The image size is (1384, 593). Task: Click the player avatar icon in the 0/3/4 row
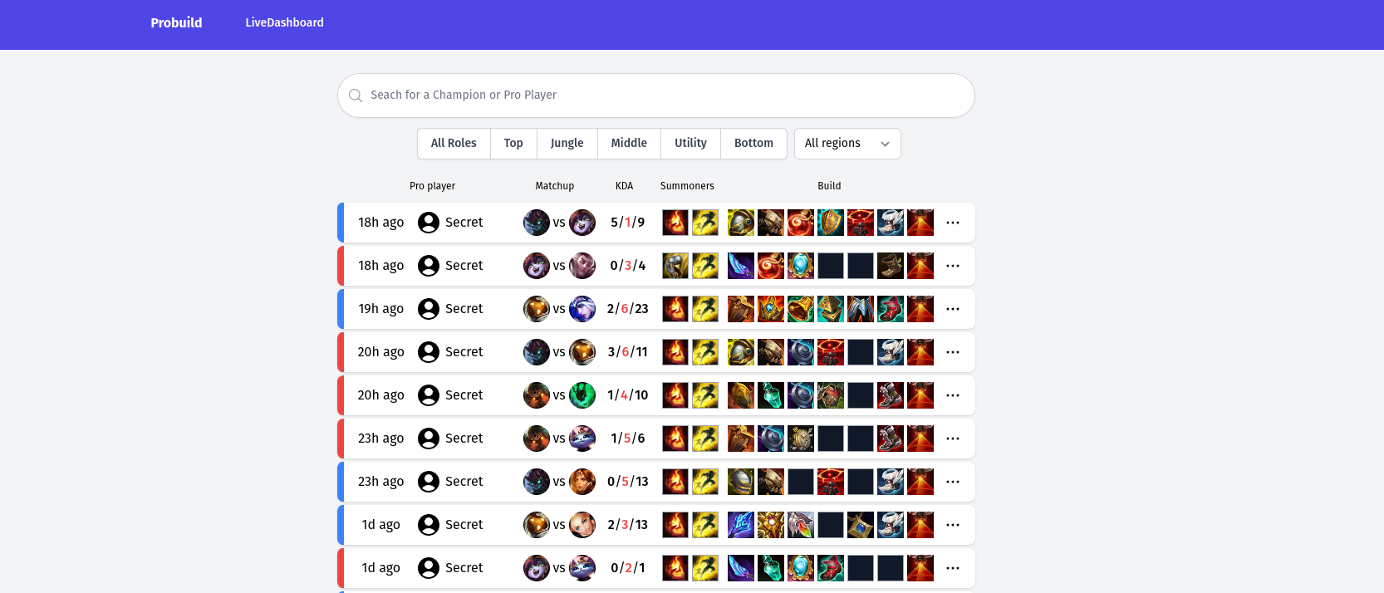429,266
